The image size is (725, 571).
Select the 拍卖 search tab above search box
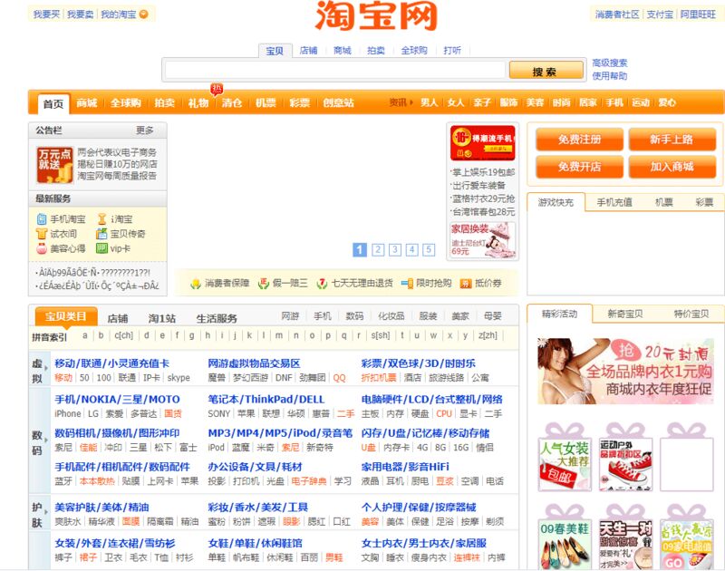(376, 51)
